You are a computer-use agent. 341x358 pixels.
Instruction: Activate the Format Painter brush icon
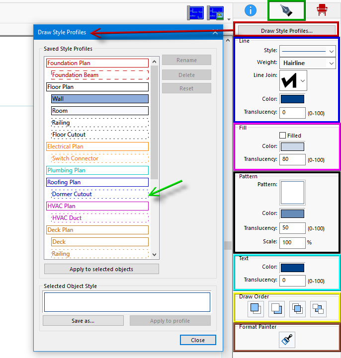point(287,340)
